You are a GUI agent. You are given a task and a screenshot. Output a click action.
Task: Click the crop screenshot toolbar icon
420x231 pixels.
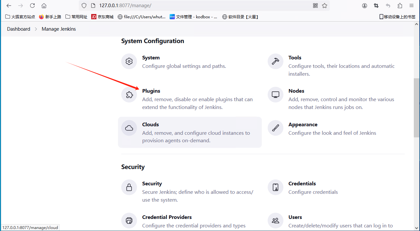376,6
